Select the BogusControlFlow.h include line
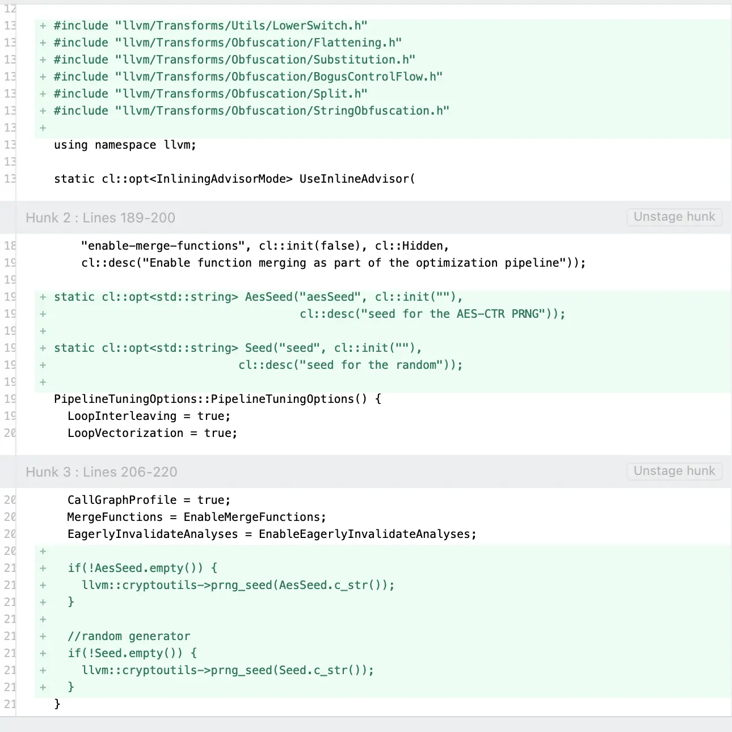Screen dimensions: 732x732 [x=248, y=77]
